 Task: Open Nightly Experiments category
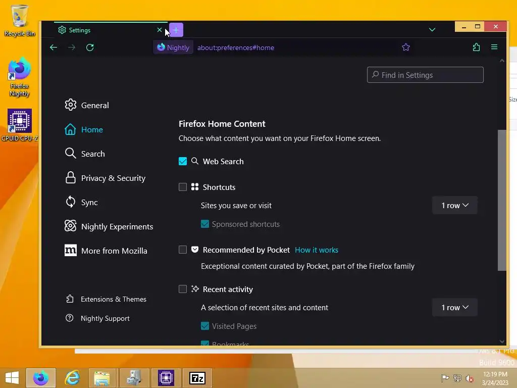pyautogui.click(x=109, y=227)
